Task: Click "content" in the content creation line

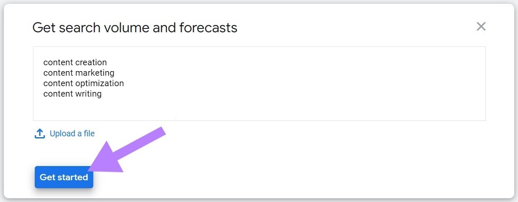Action: (x=58, y=63)
